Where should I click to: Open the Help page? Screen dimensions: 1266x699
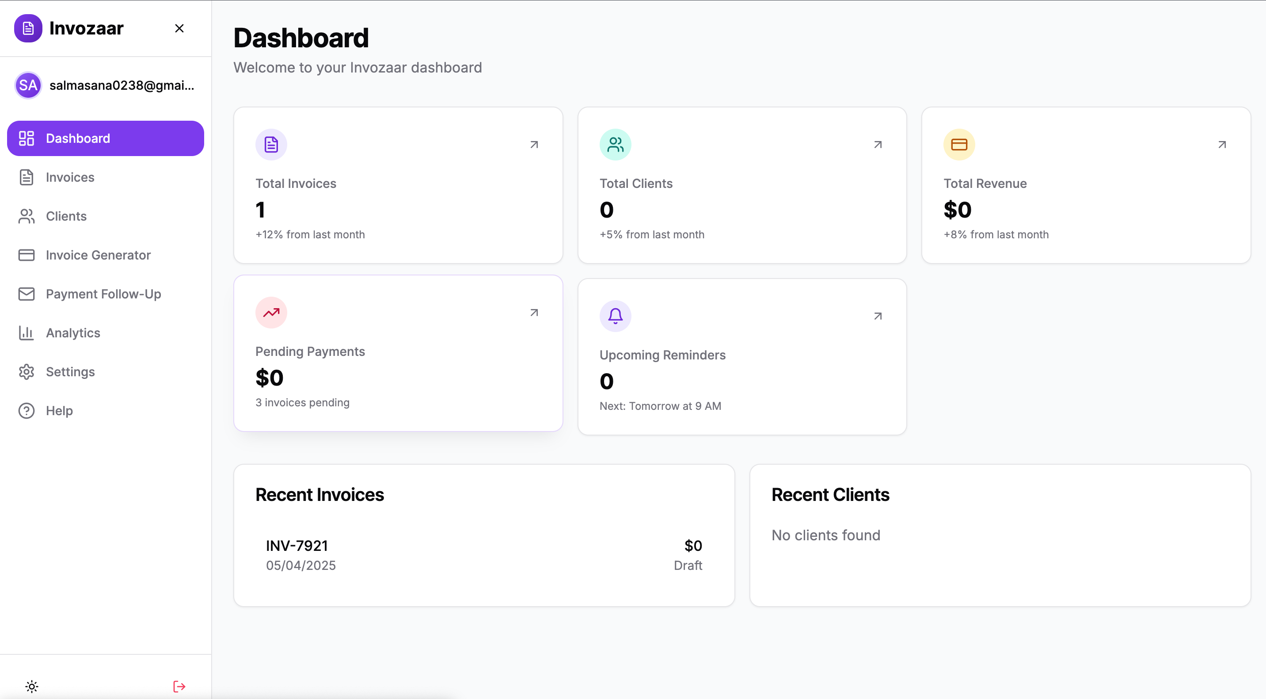point(59,410)
